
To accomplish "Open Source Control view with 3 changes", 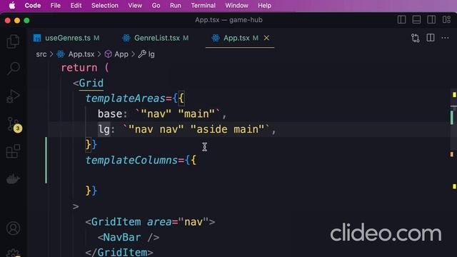I will pyautogui.click(x=14, y=124).
